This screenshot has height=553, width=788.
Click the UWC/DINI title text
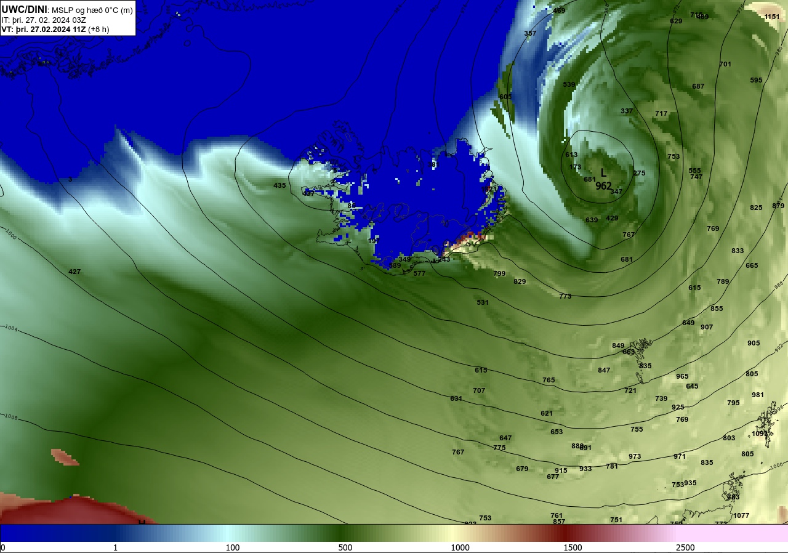[x=24, y=9]
